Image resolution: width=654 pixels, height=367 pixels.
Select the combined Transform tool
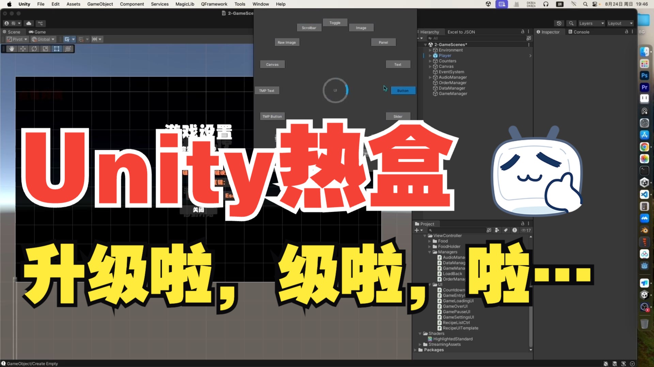tap(68, 49)
